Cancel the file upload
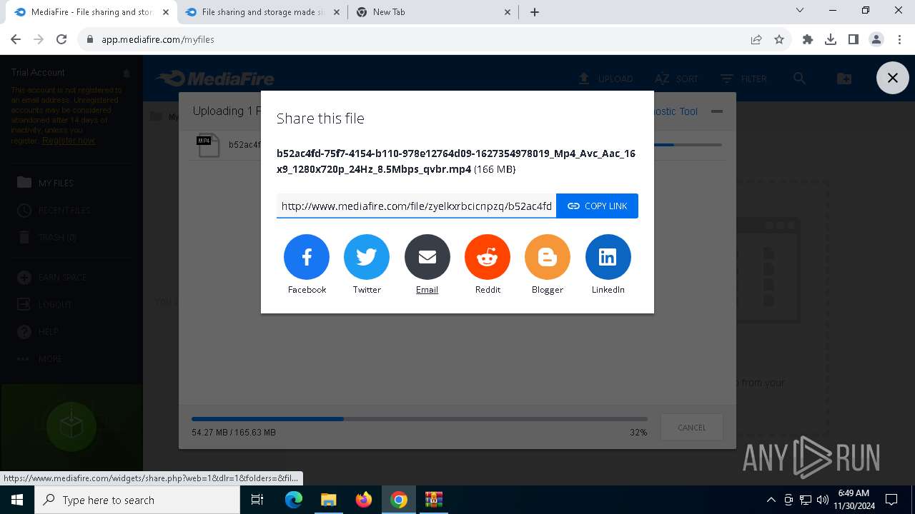Viewport: 915px width, 514px height. (691, 428)
